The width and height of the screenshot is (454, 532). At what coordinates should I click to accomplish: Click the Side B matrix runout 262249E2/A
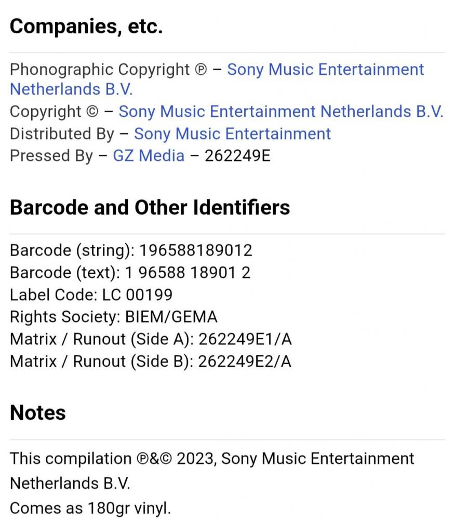[245, 362]
